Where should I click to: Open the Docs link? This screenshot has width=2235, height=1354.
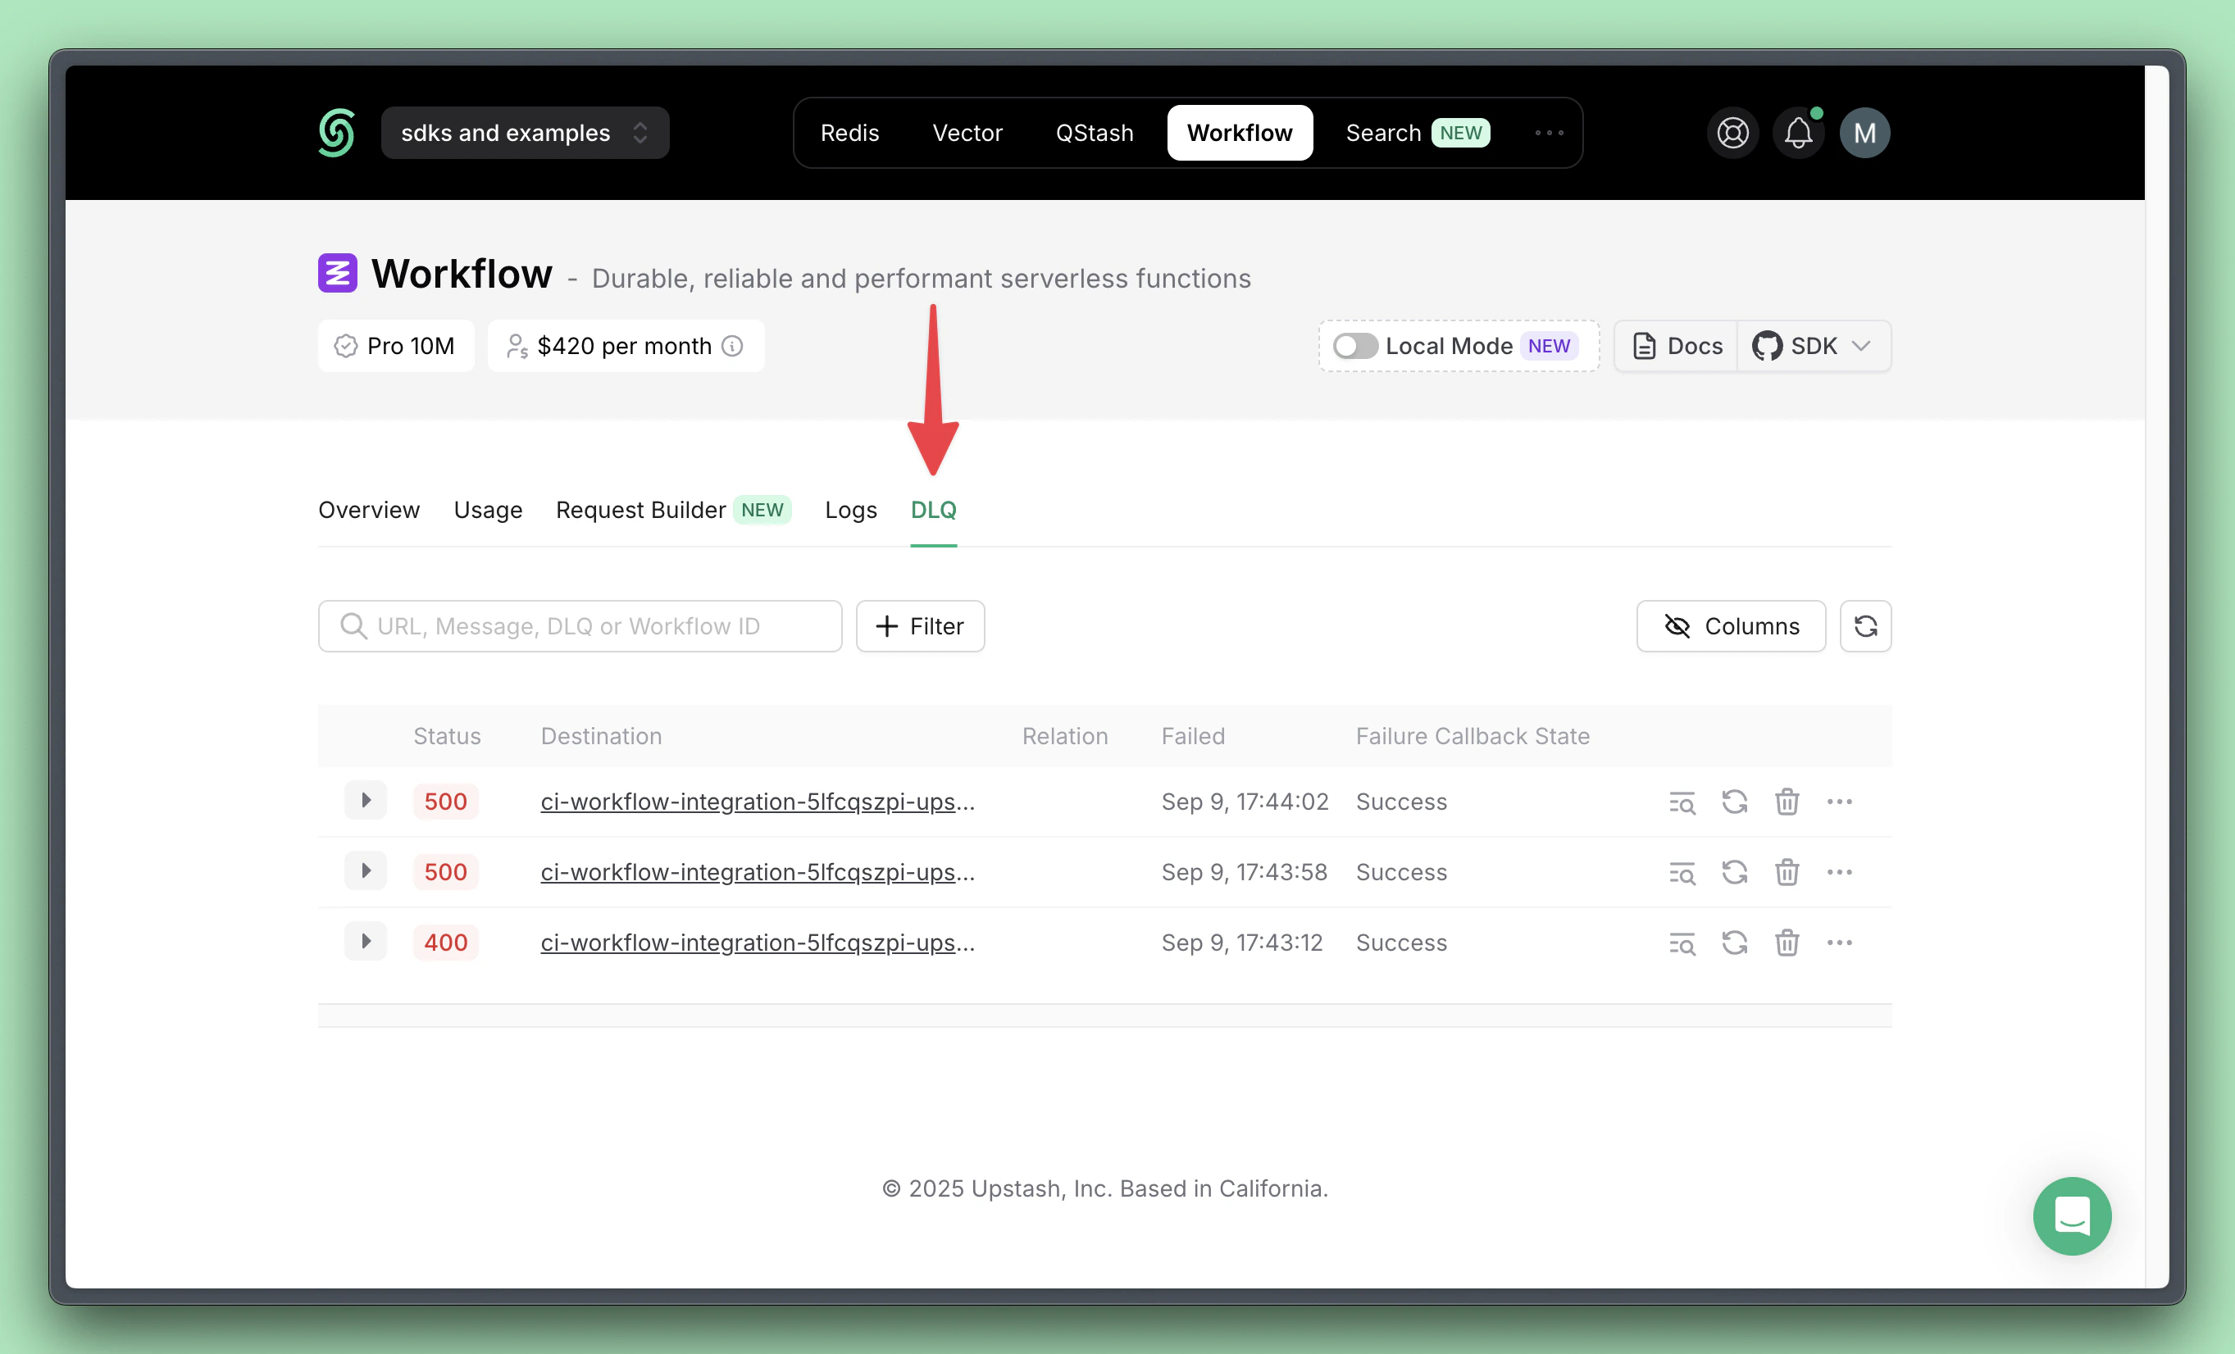(x=1677, y=347)
